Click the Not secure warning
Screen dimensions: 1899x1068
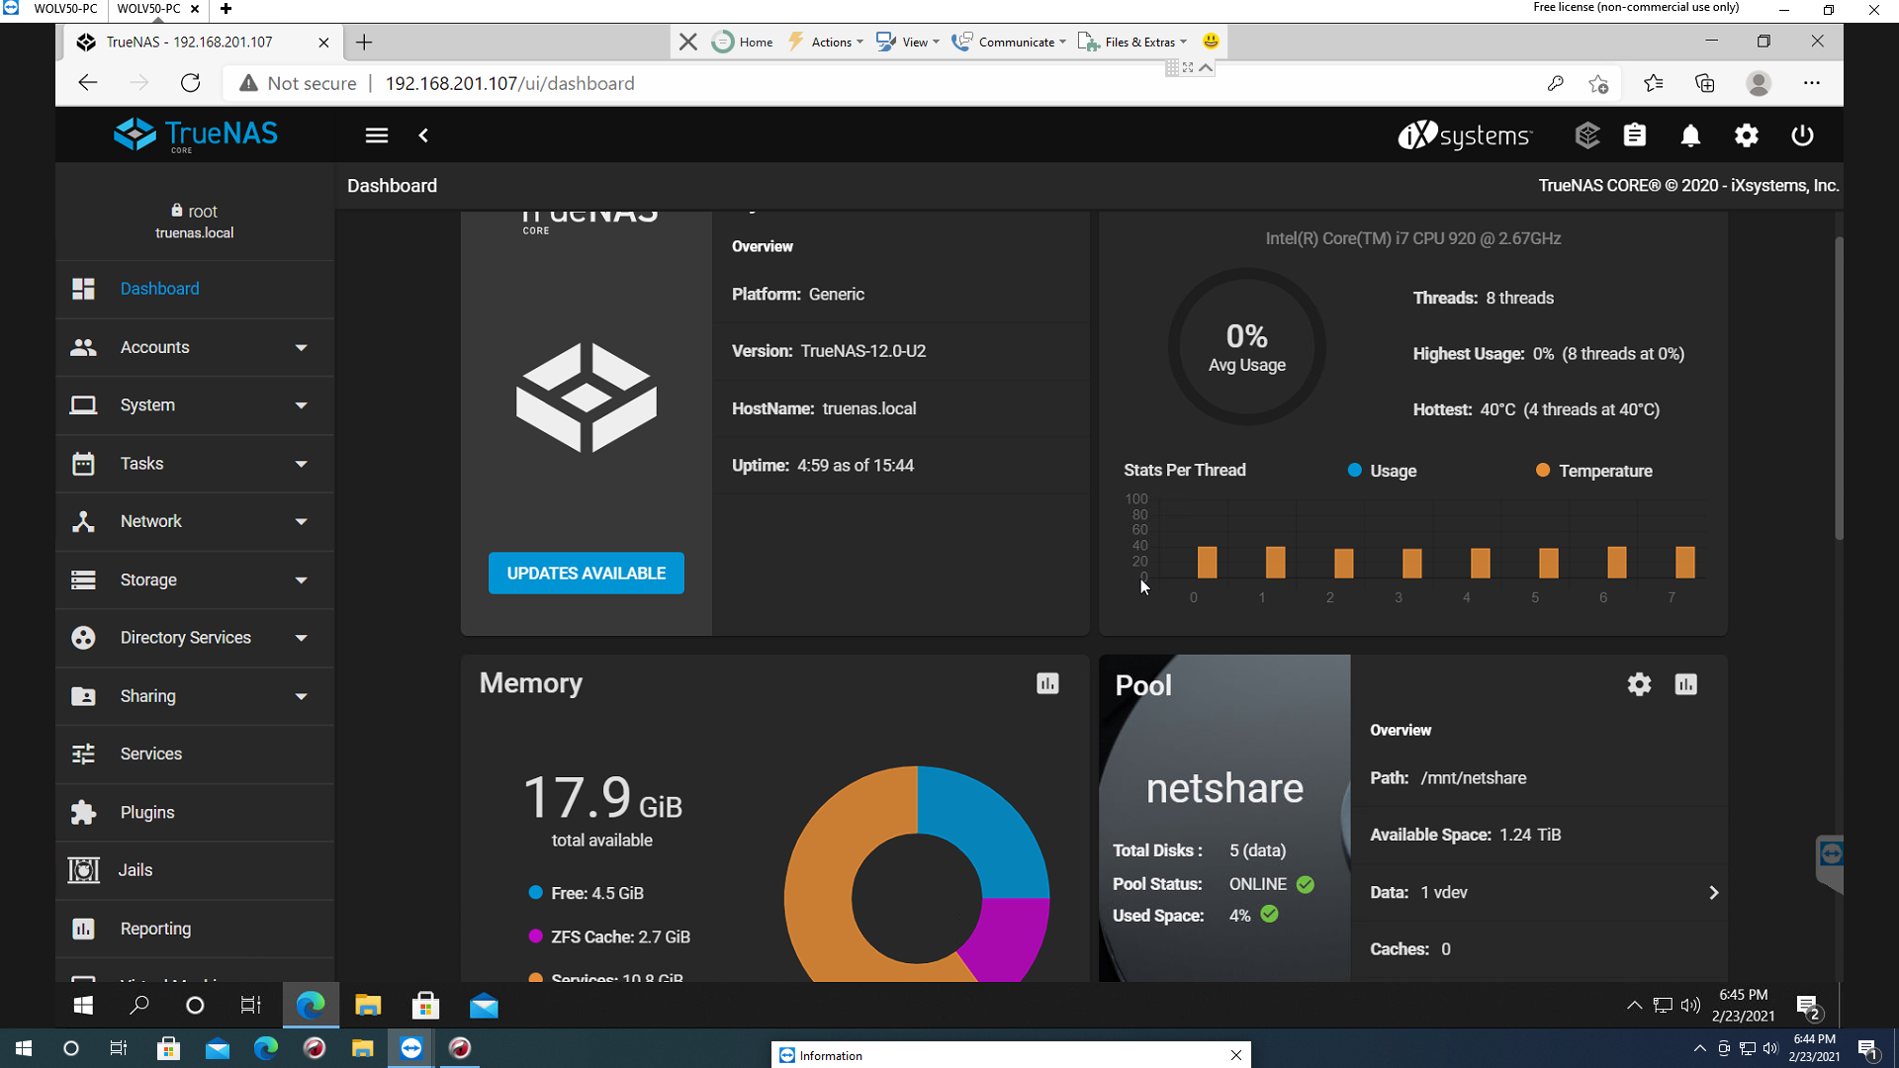[297, 83]
